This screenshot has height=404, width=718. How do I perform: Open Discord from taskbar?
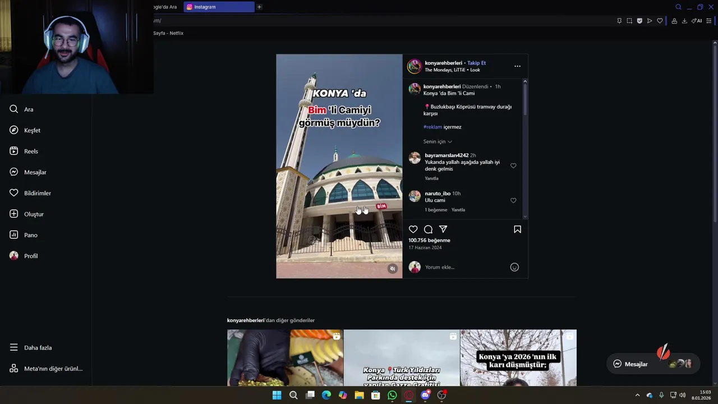(x=425, y=395)
